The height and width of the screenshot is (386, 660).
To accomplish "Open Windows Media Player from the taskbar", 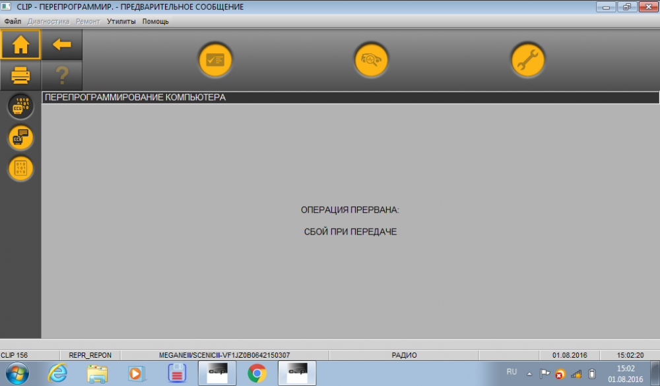I will (x=137, y=373).
